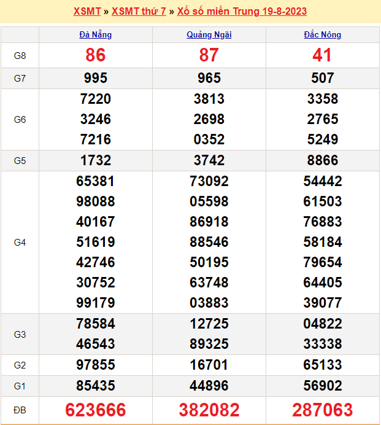Image resolution: width=381 pixels, height=425 pixels.
Task: Click the G7 number 507
Action: [322, 78]
